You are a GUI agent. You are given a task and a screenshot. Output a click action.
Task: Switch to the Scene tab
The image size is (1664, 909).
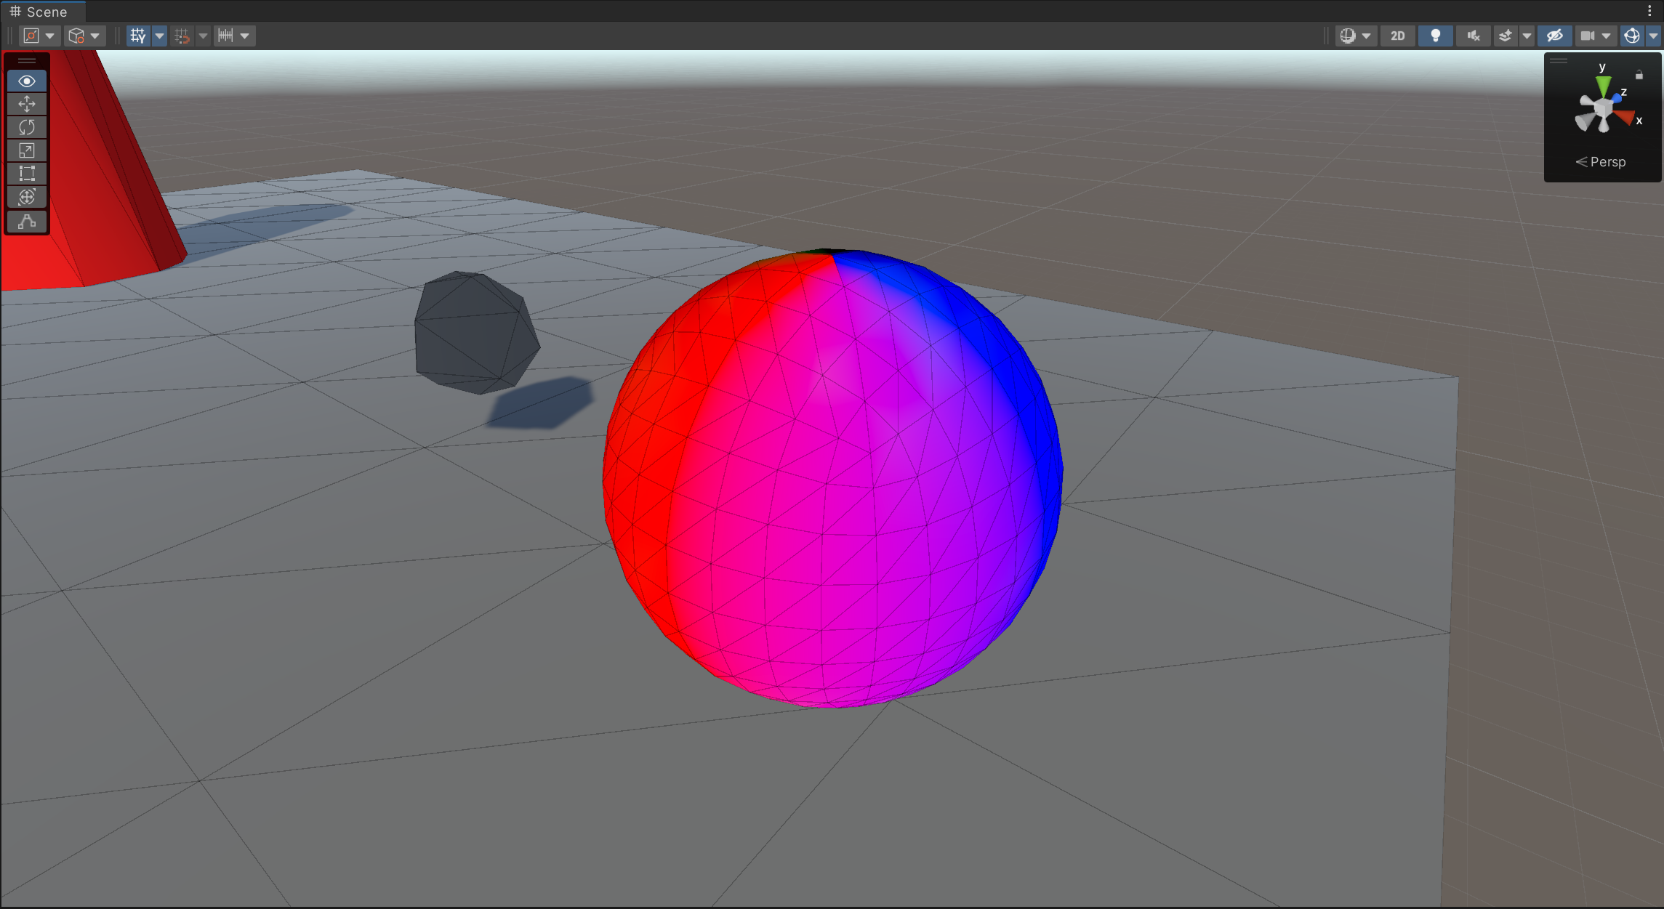click(x=39, y=12)
